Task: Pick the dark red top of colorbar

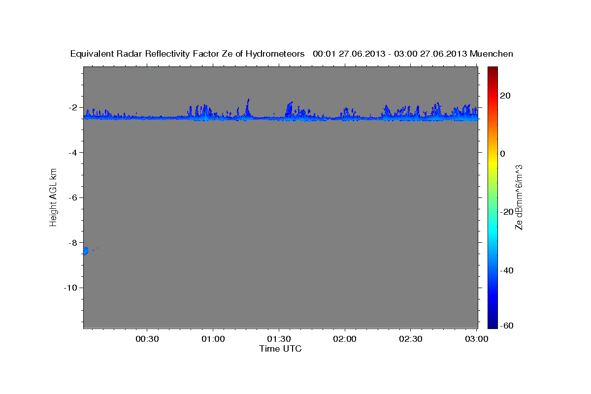Action: (492, 70)
